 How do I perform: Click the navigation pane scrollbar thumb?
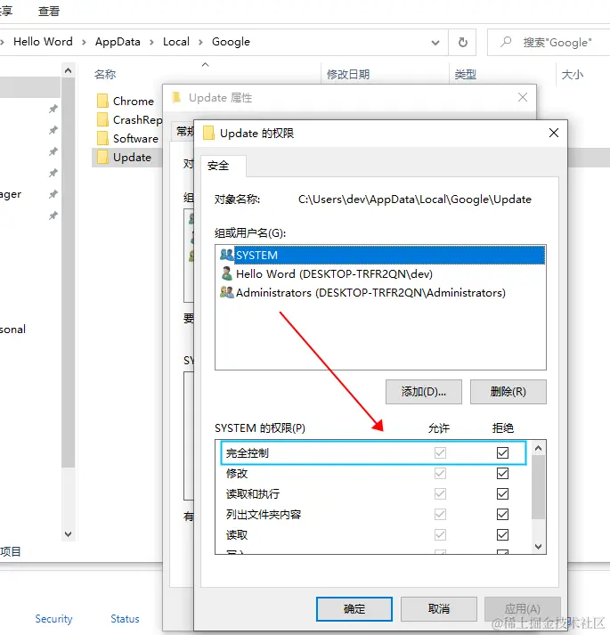tap(68, 273)
